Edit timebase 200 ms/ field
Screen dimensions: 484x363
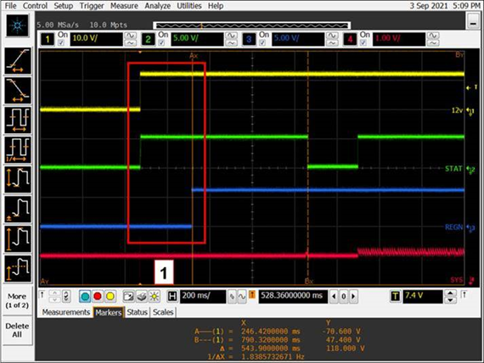(x=203, y=296)
